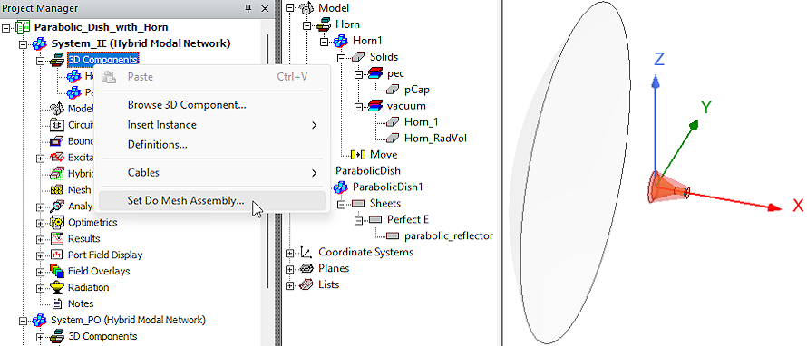
Task: Expand the Planes node
Action: [290, 268]
